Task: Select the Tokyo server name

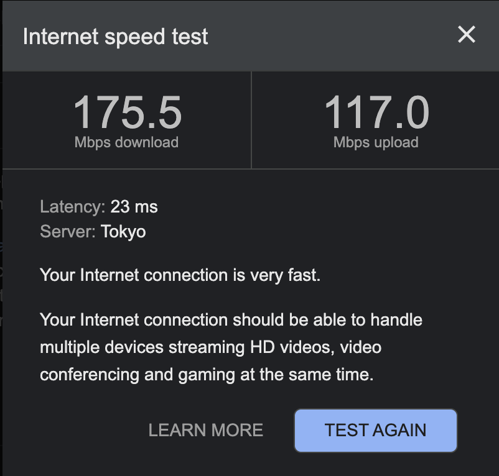Action: pos(123,232)
